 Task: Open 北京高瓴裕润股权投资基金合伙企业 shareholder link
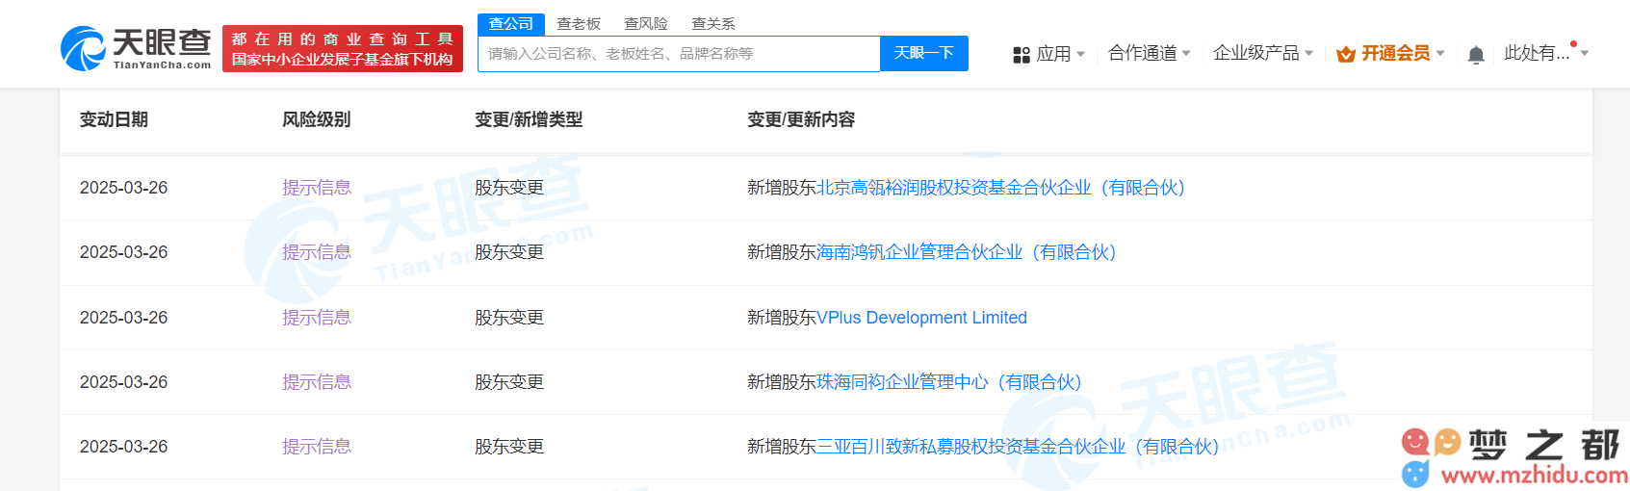[x=1000, y=188]
